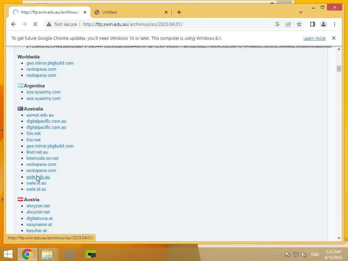
Task: Open the internode.on.net mirror
Action: pos(42,158)
